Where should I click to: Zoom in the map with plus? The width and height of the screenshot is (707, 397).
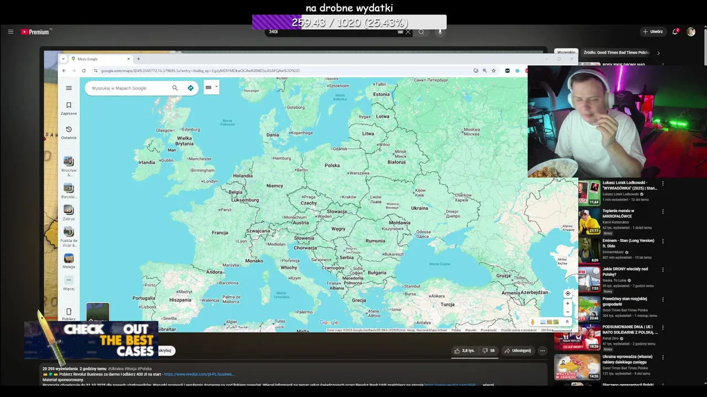tap(567, 303)
